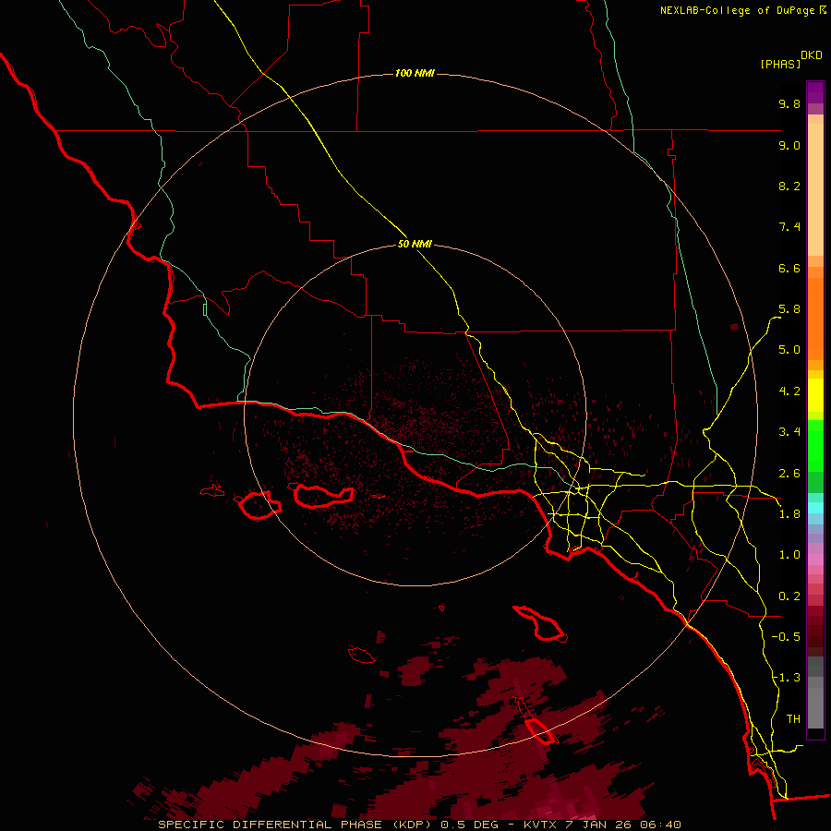Viewport: 831px width, 831px height.
Task: Click the 9.0 value on the legend
Action: (x=789, y=145)
